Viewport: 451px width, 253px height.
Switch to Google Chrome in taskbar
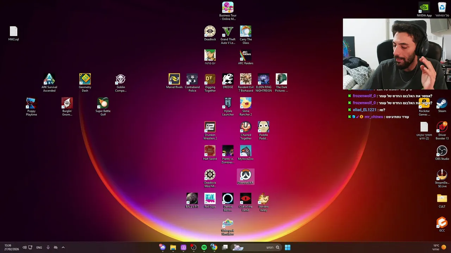point(214,247)
